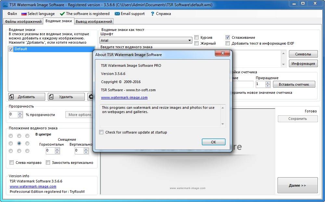Click the Символы button

(303, 54)
